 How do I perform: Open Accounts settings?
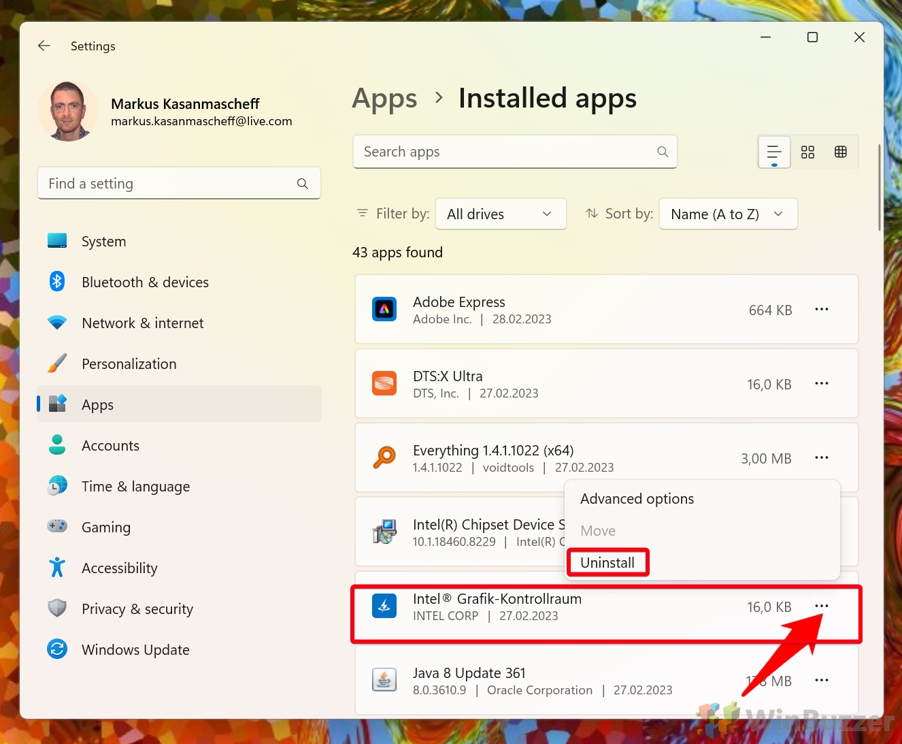point(110,445)
